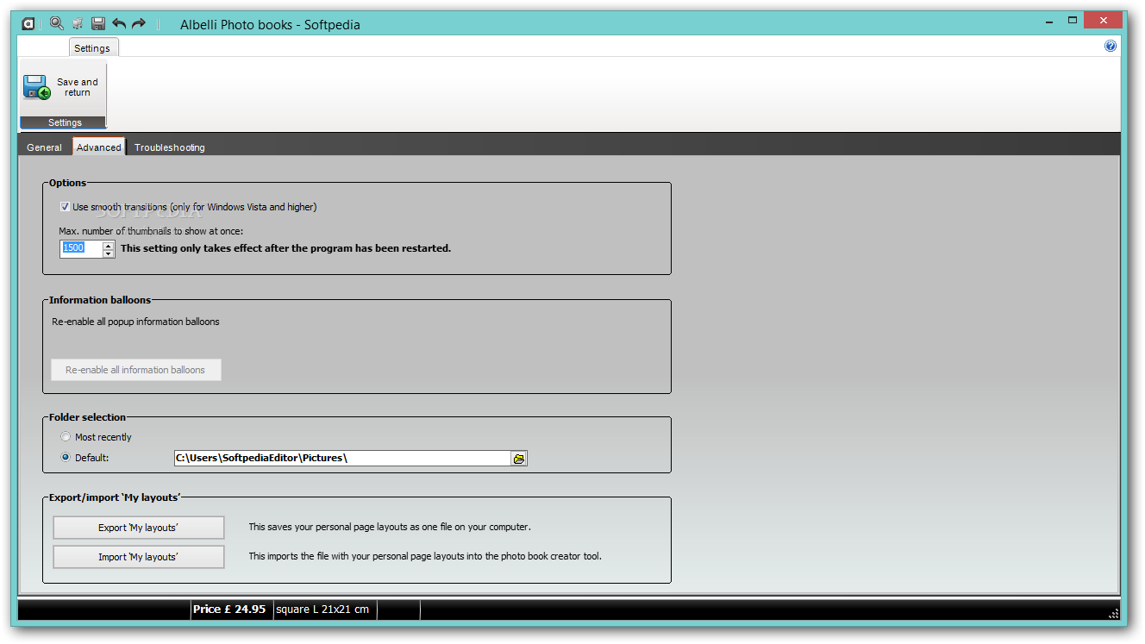Click the Save and return button
This screenshot has width=1145, height=644.
(x=62, y=87)
